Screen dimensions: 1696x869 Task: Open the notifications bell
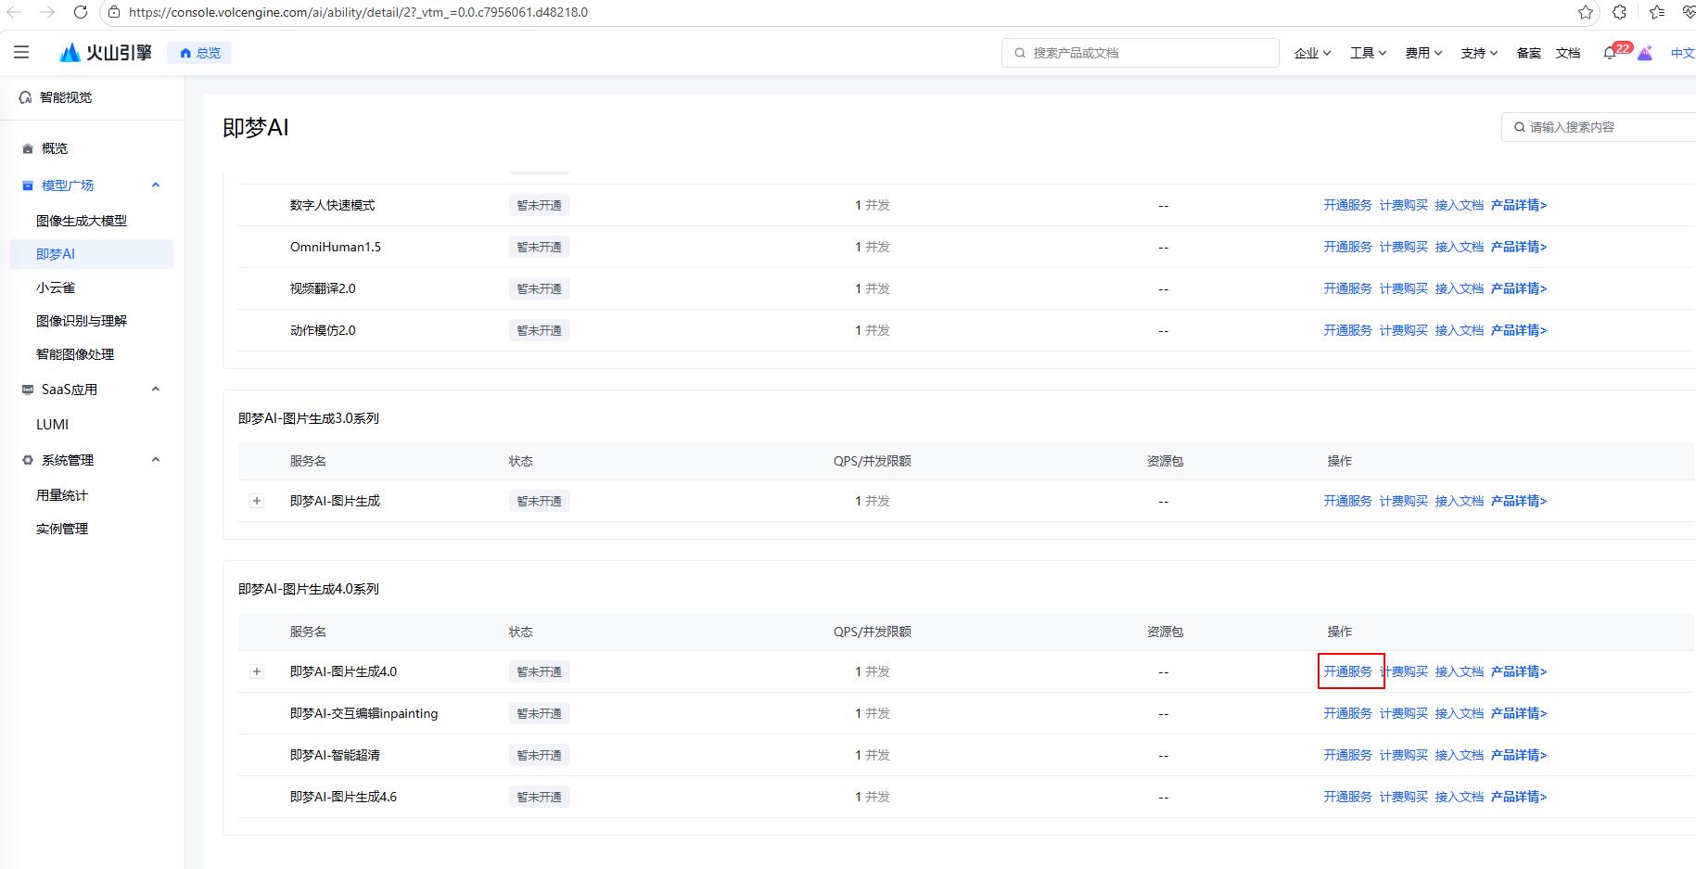[1610, 54]
